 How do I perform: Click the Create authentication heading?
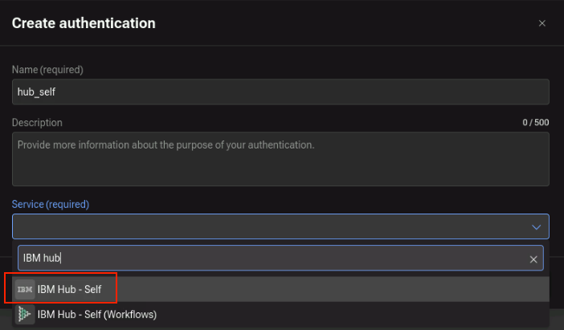[84, 23]
